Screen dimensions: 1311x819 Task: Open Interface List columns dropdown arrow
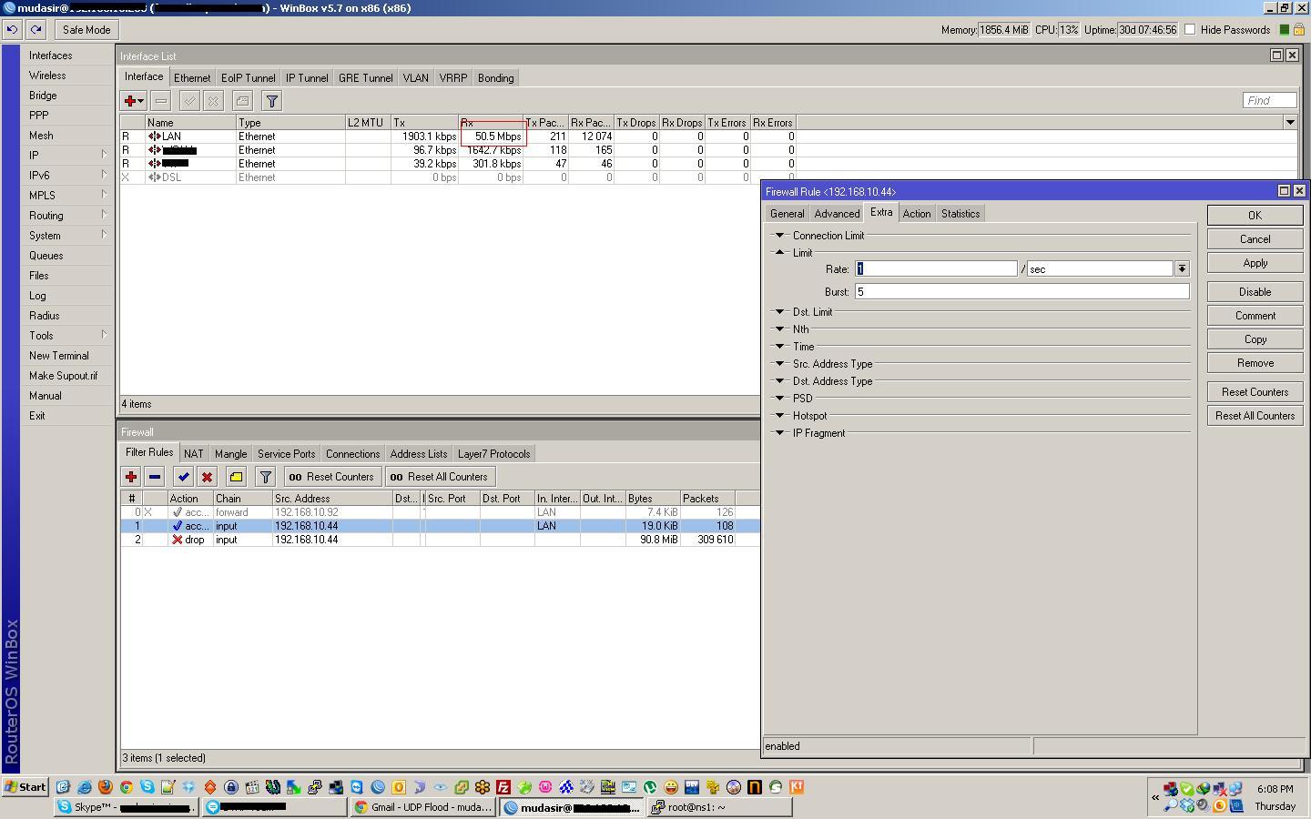(1290, 123)
